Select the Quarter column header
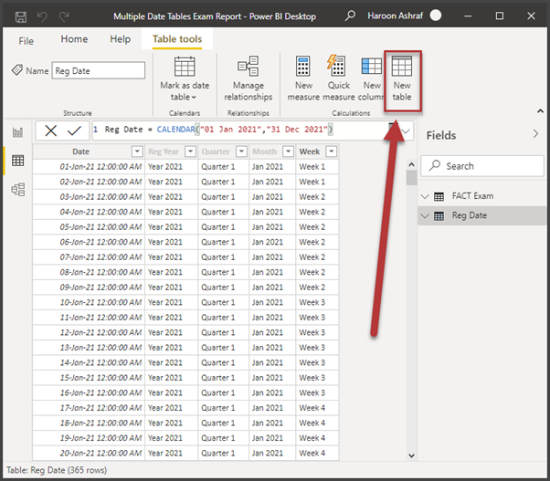 coord(216,152)
